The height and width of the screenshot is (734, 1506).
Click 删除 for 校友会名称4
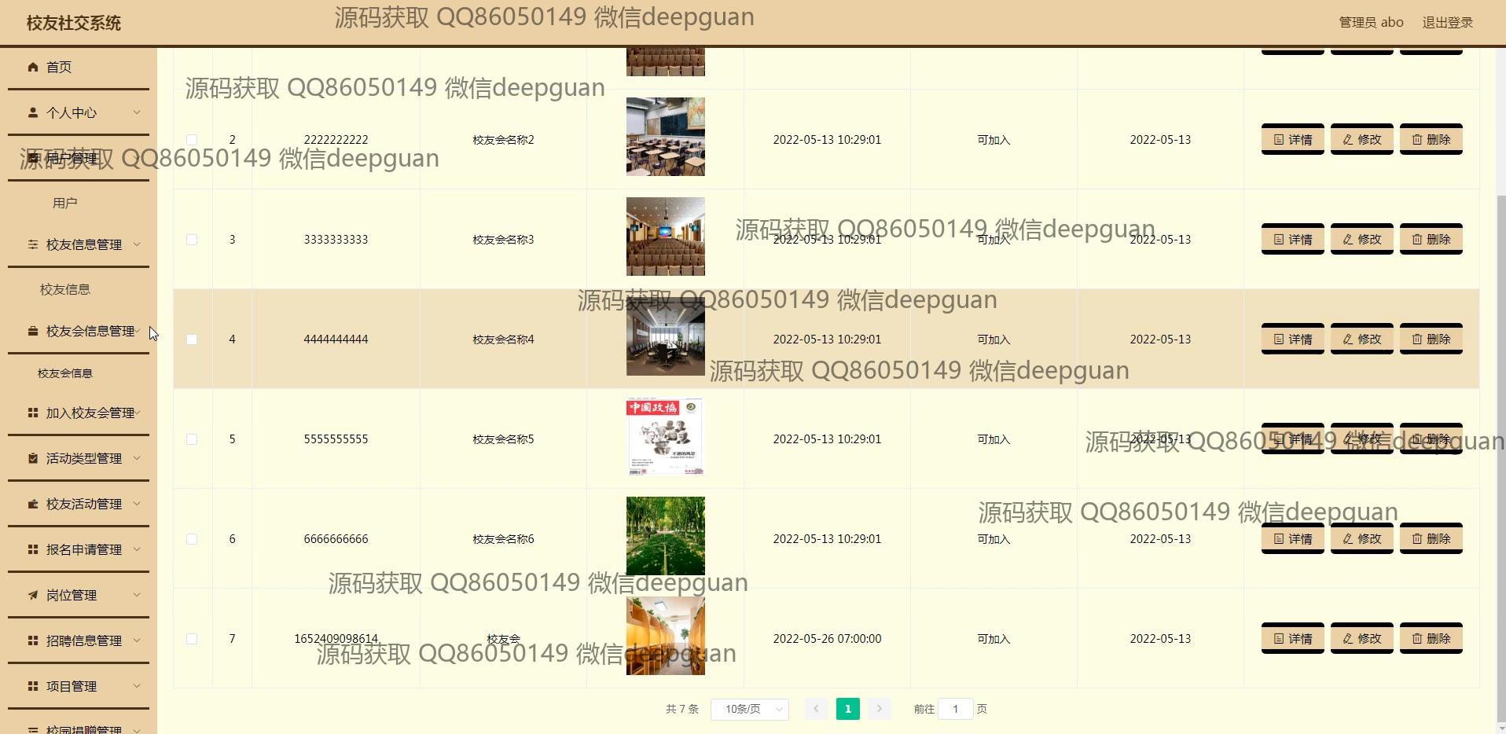pyautogui.click(x=1431, y=339)
